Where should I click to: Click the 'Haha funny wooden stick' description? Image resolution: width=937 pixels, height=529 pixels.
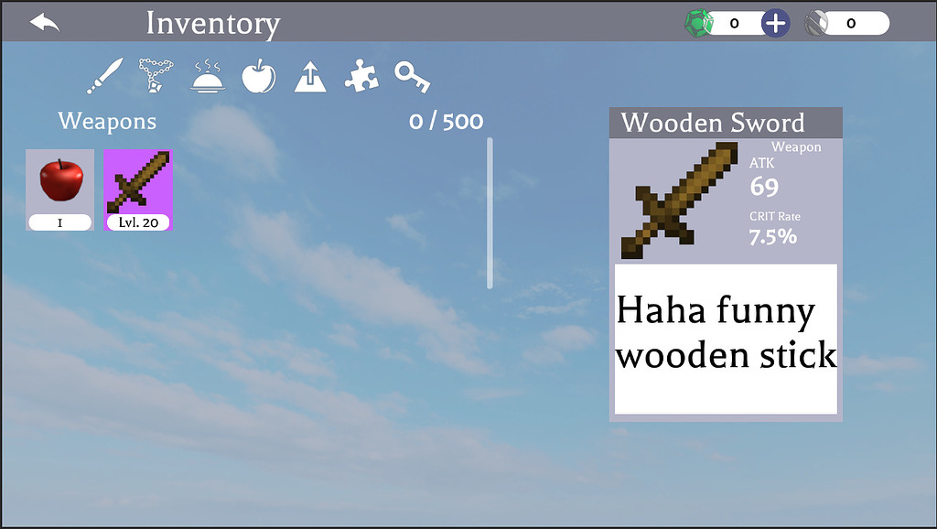[x=726, y=334]
